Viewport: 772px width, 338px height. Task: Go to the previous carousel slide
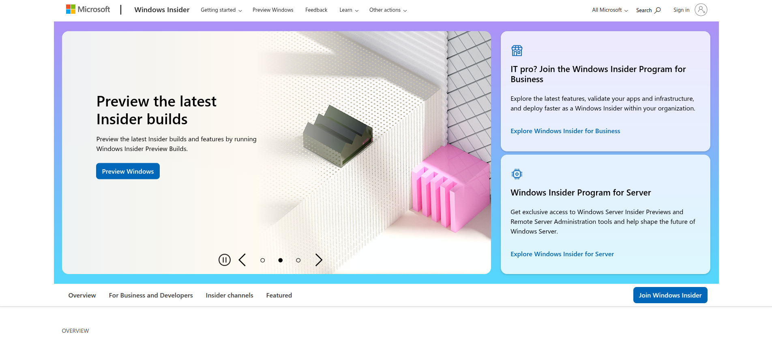coord(242,260)
